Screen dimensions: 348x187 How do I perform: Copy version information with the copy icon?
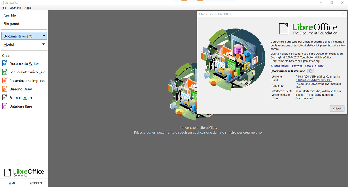pyautogui.click(x=311, y=71)
